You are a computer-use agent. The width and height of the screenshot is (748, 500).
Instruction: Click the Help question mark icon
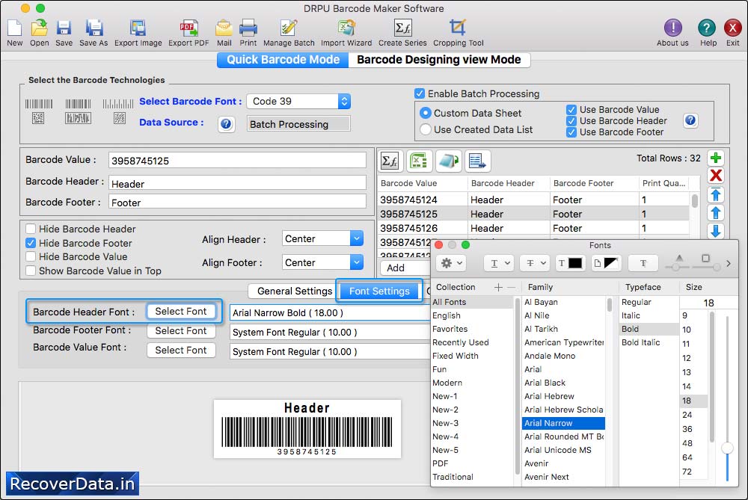pyautogui.click(x=707, y=28)
